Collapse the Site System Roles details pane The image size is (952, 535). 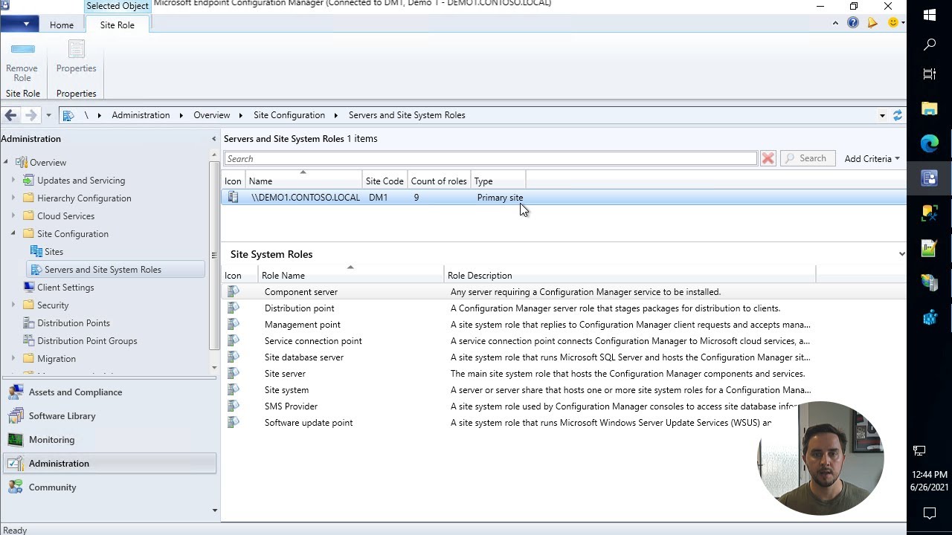901,254
